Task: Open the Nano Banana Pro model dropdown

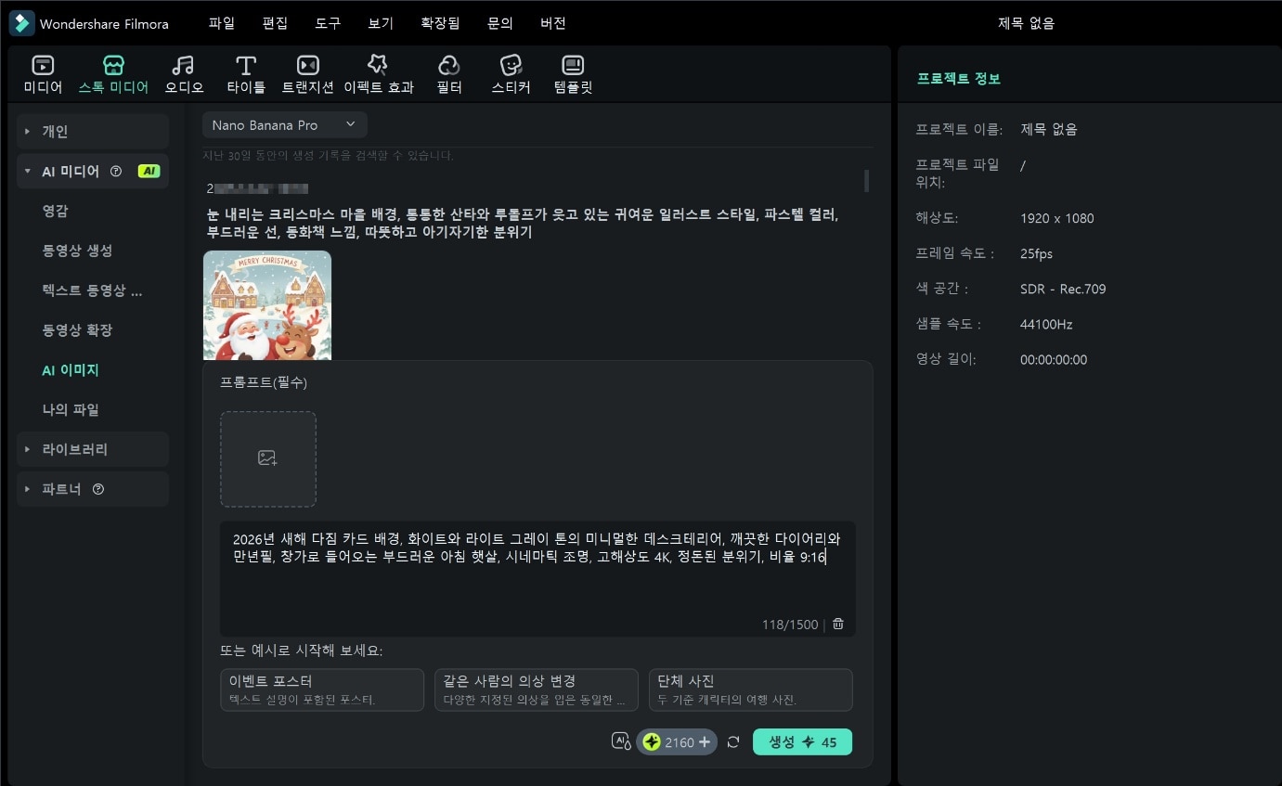Action: coord(284,124)
